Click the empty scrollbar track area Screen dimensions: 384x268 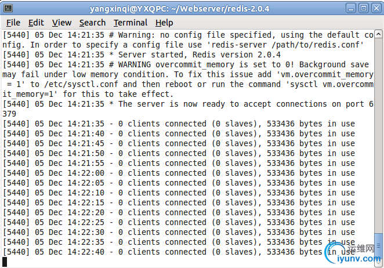[378, 135]
